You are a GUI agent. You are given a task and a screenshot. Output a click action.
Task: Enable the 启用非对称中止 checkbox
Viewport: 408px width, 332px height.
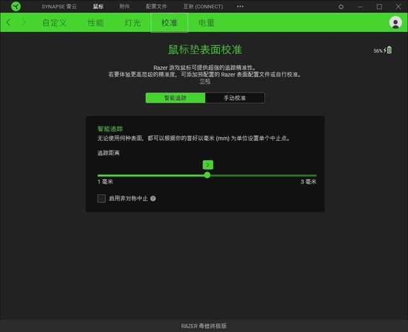(101, 199)
